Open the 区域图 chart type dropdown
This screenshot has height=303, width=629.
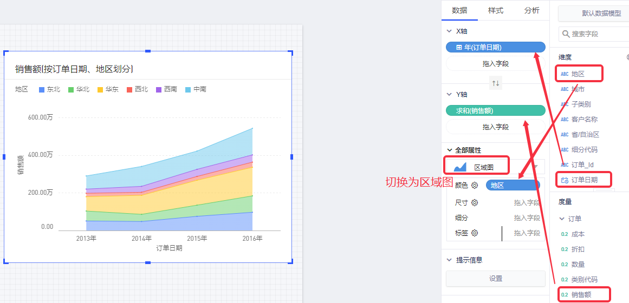(x=536, y=167)
